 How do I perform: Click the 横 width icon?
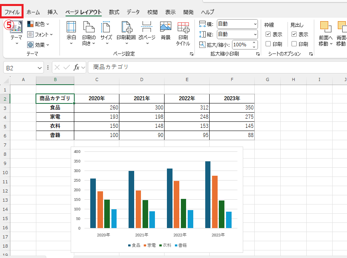202,24
